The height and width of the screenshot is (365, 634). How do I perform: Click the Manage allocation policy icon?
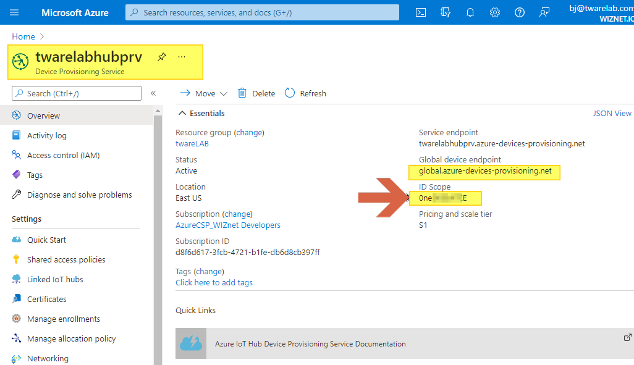(16, 338)
